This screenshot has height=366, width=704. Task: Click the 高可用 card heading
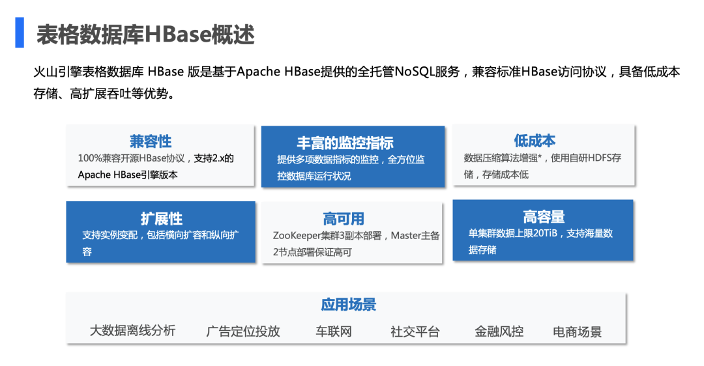tap(344, 219)
